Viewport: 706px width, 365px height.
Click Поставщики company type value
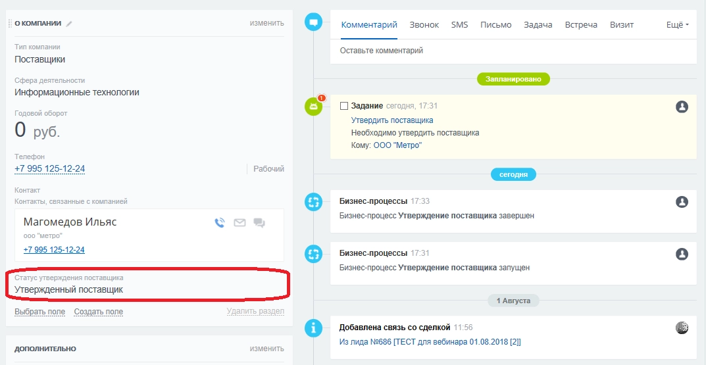tap(39, 59)
